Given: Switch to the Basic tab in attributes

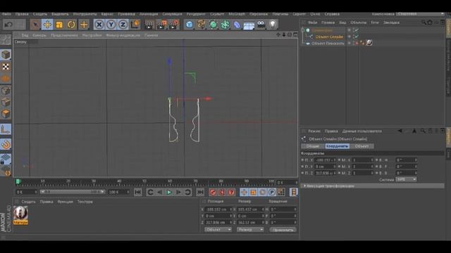Looking at the screenshot, I should 313,146.
